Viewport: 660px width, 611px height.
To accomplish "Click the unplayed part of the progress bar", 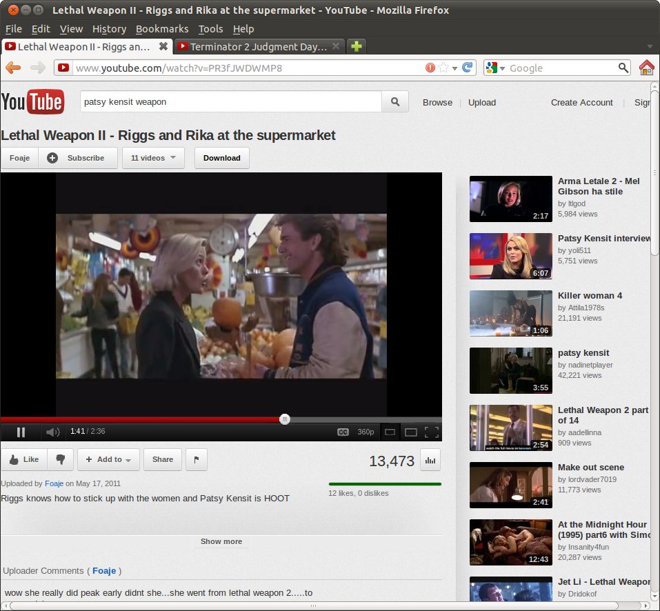I will click(x=366, y=419).
